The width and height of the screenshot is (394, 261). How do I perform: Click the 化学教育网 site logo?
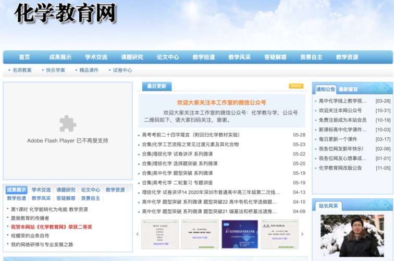(65, 14)
